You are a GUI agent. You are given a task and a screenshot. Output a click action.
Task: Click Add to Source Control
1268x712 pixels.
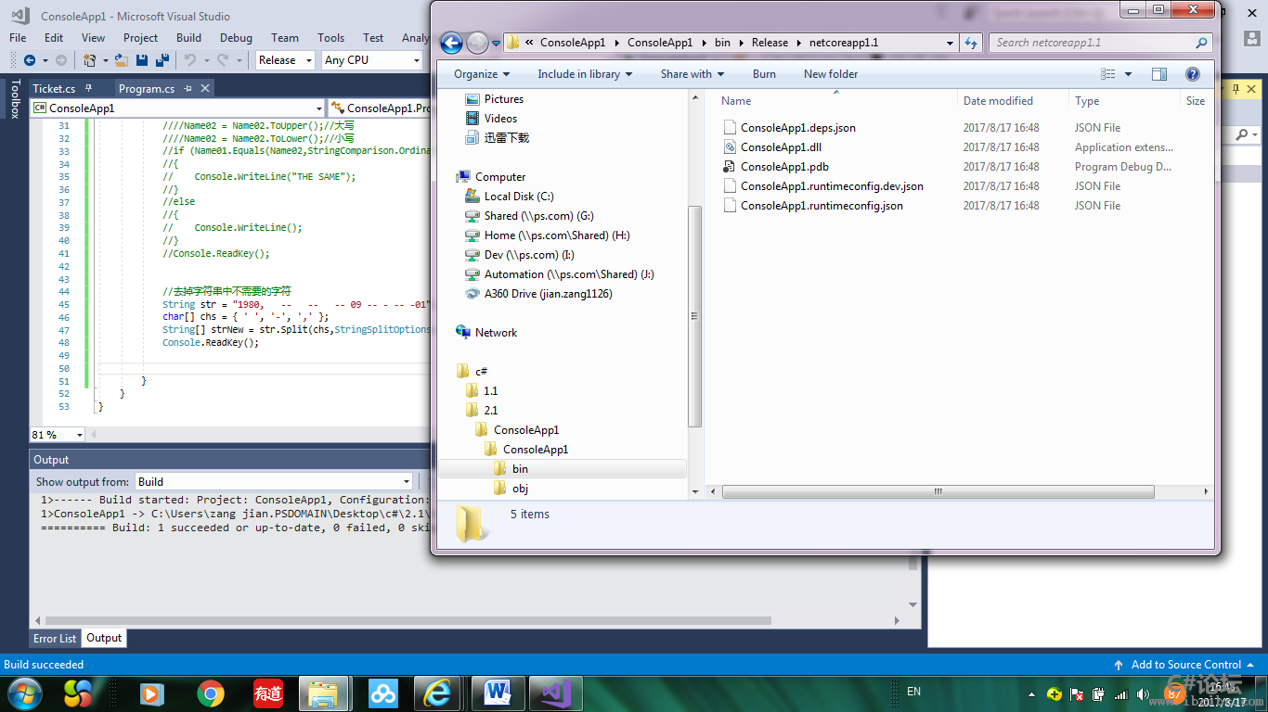click(1185, 665)
